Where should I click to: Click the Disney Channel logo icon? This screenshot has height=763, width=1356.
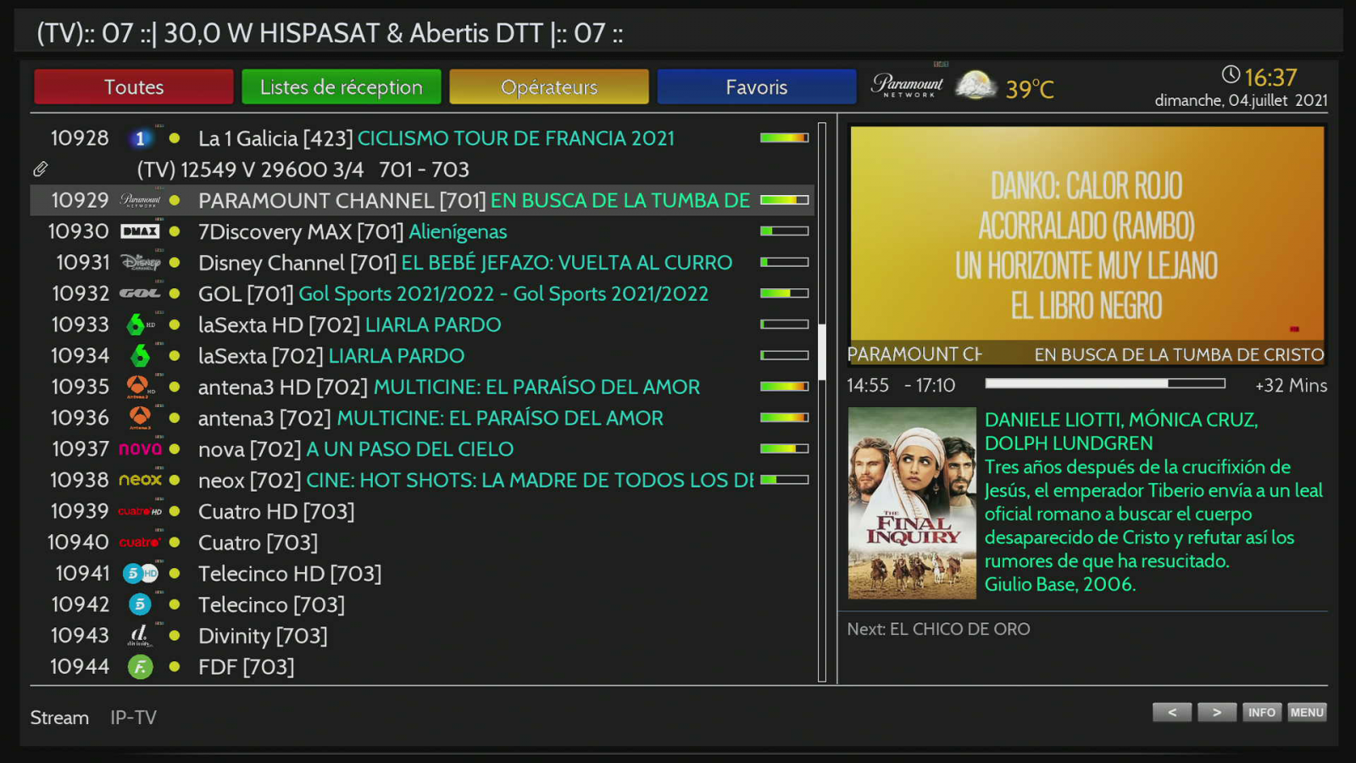[x=140, y=263]
